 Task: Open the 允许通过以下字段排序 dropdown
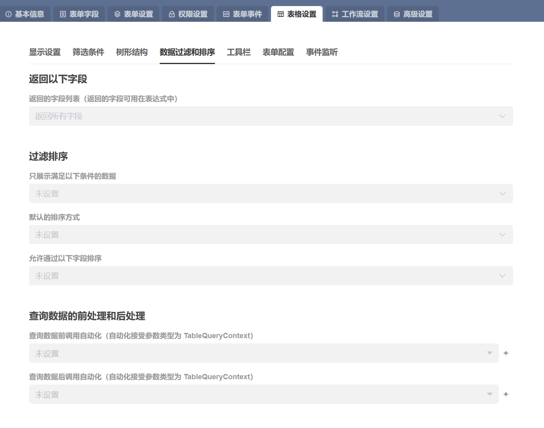tap(262, 276)
